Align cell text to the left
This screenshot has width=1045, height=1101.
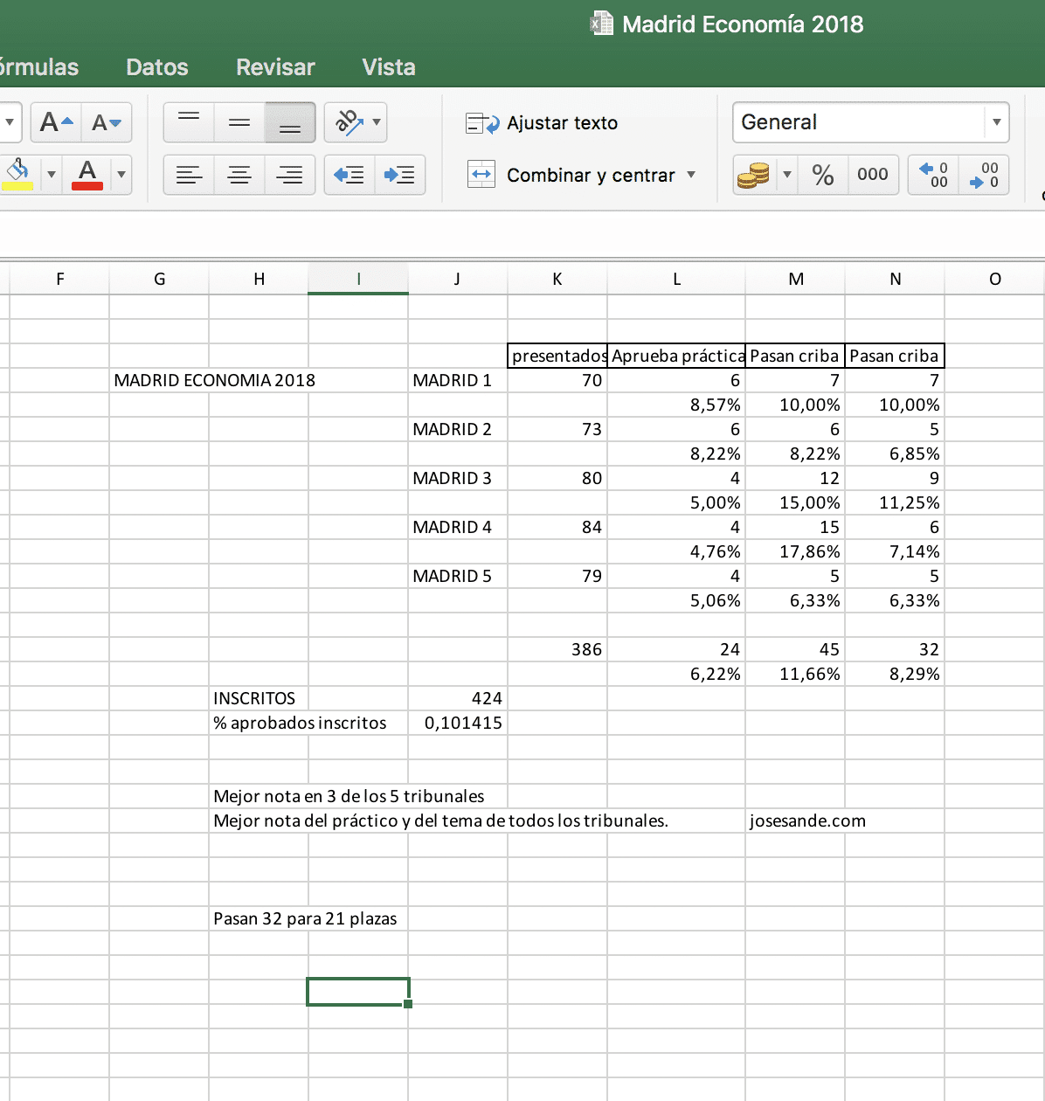point(189,175)
